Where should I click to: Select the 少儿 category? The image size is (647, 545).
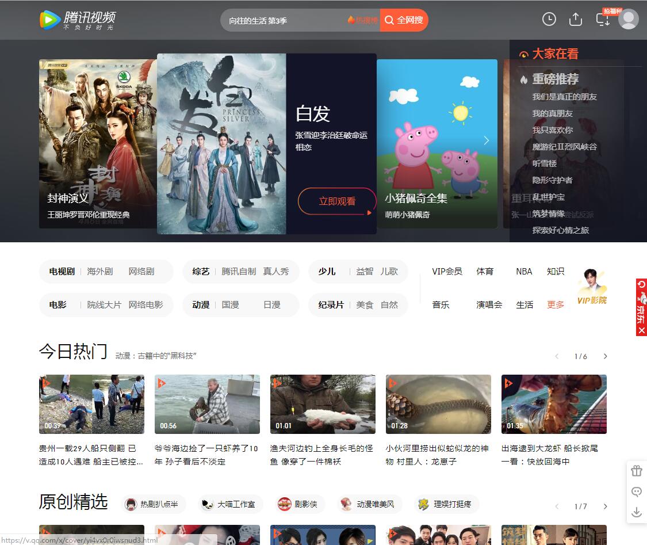point(327,271)
